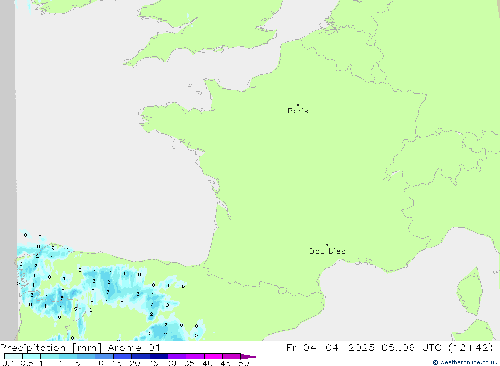Viewport: 500px width, 366px height.
Task: Click the Dourbies city label
Action: click(327, 251)
